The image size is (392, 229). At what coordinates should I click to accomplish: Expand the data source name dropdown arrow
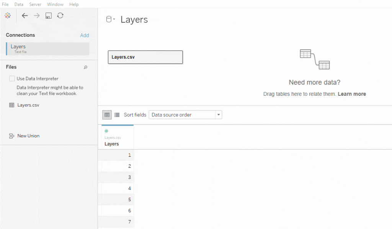click(x=115, y=18)
